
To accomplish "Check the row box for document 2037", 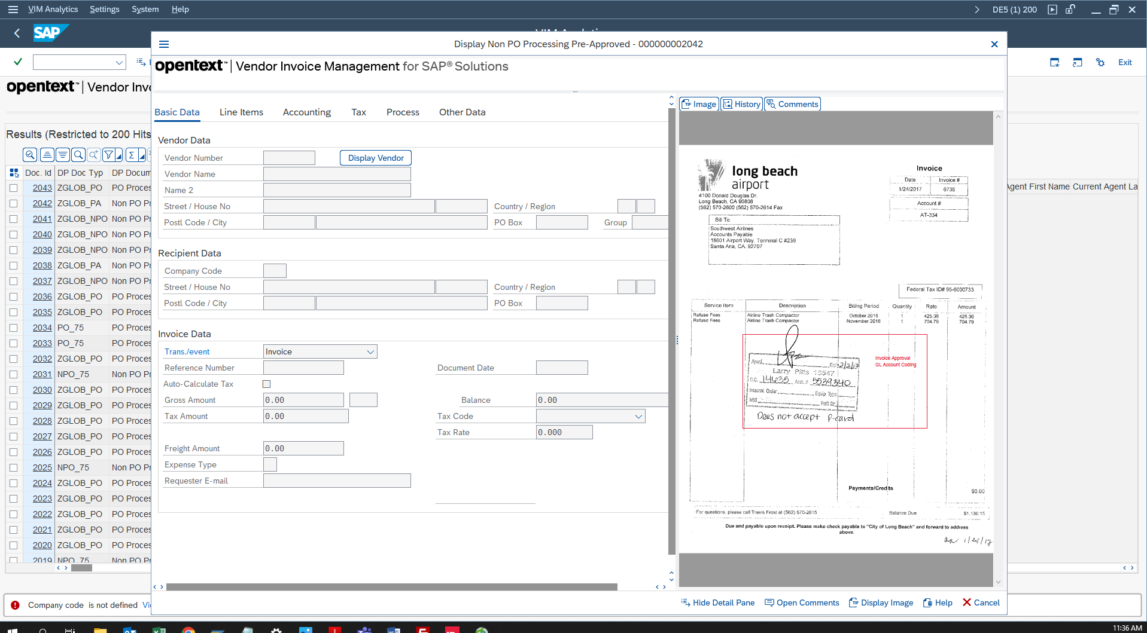I will pos(13,281).
